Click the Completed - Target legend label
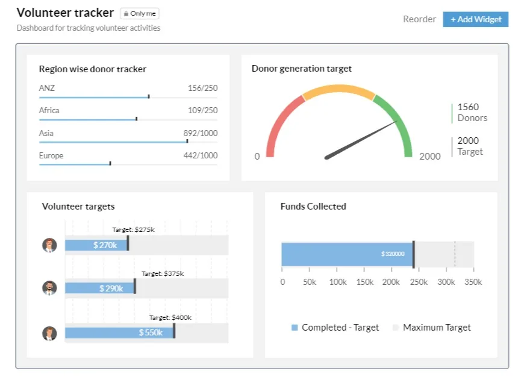Screen dimensions: 524x383 click(x=340, y=328)
